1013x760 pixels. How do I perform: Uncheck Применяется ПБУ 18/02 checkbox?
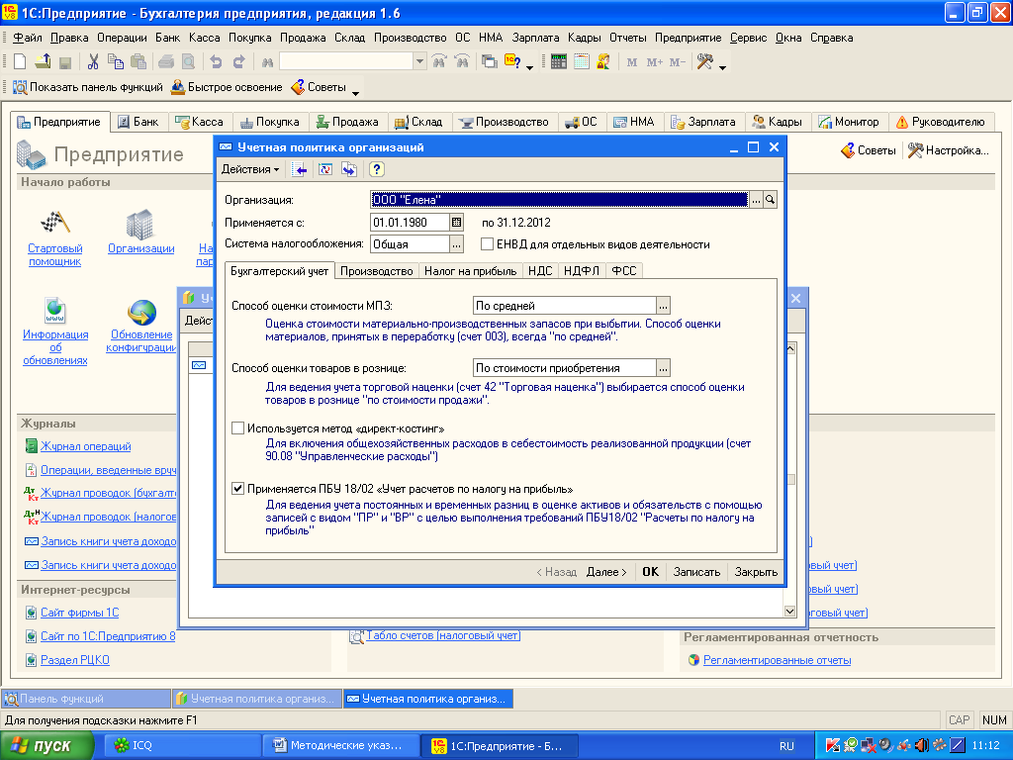pyautogui.click(x=237, y=489)
